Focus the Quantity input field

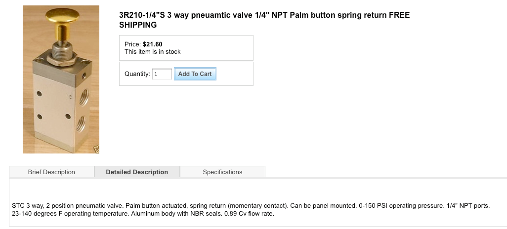tap(162, 74)
